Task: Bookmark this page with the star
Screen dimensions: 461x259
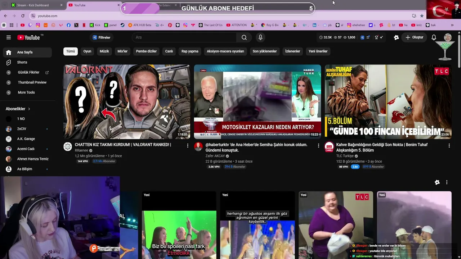Action: (422, 16)
